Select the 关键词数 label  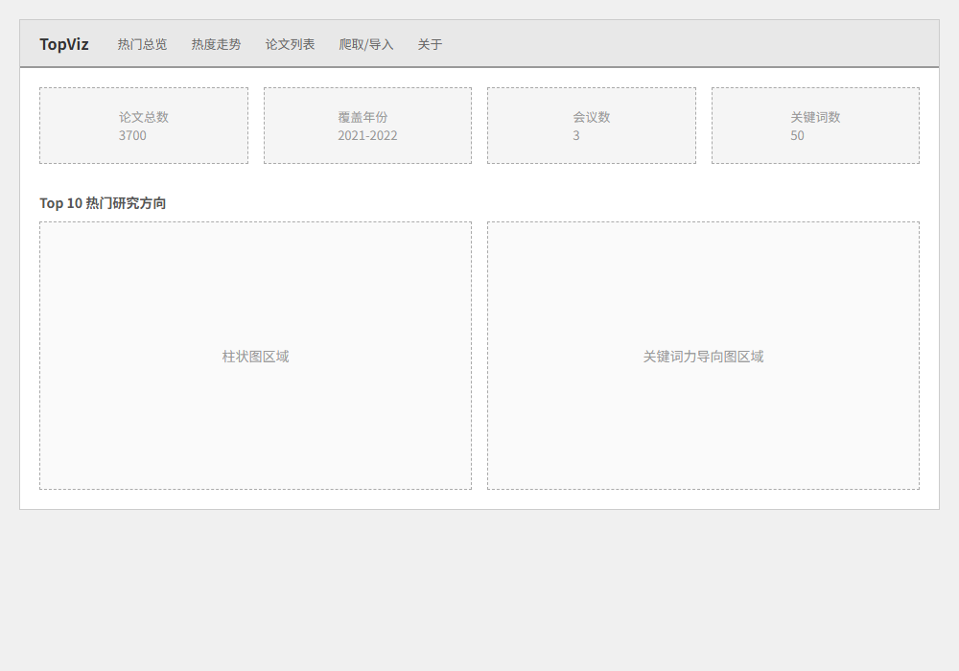pyautogui.click(x=815, y=117)
